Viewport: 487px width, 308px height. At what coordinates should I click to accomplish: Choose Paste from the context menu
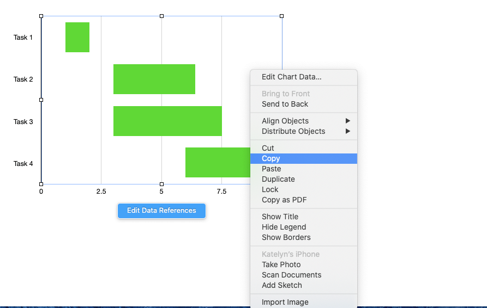tap(272, 169)
